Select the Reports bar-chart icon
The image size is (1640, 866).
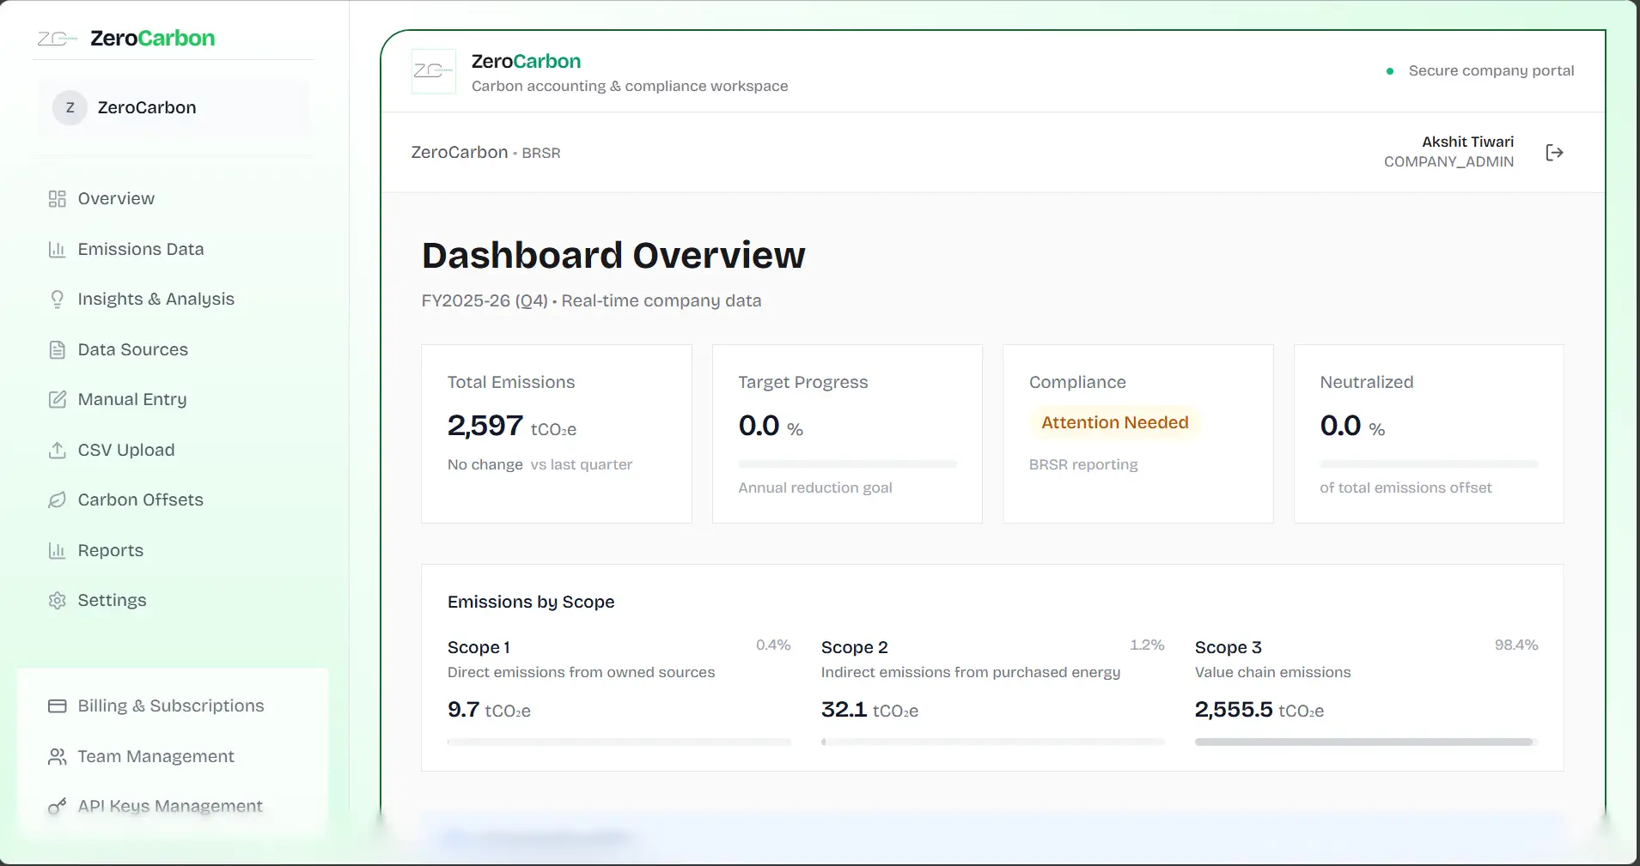(x=57, y=550)
